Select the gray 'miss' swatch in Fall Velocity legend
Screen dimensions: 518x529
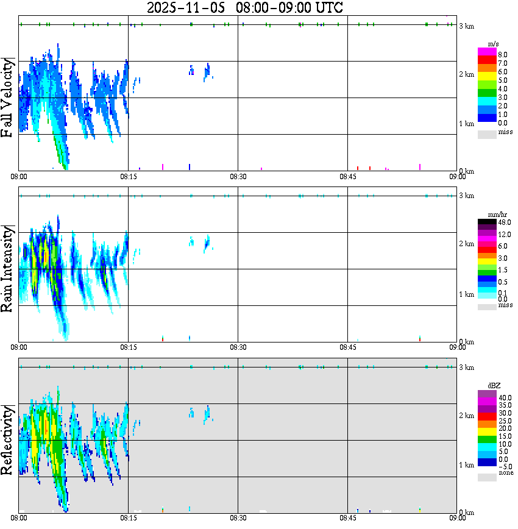tap(487, 134)
